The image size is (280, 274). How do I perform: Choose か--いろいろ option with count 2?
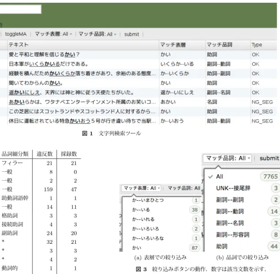click(162, 229)
